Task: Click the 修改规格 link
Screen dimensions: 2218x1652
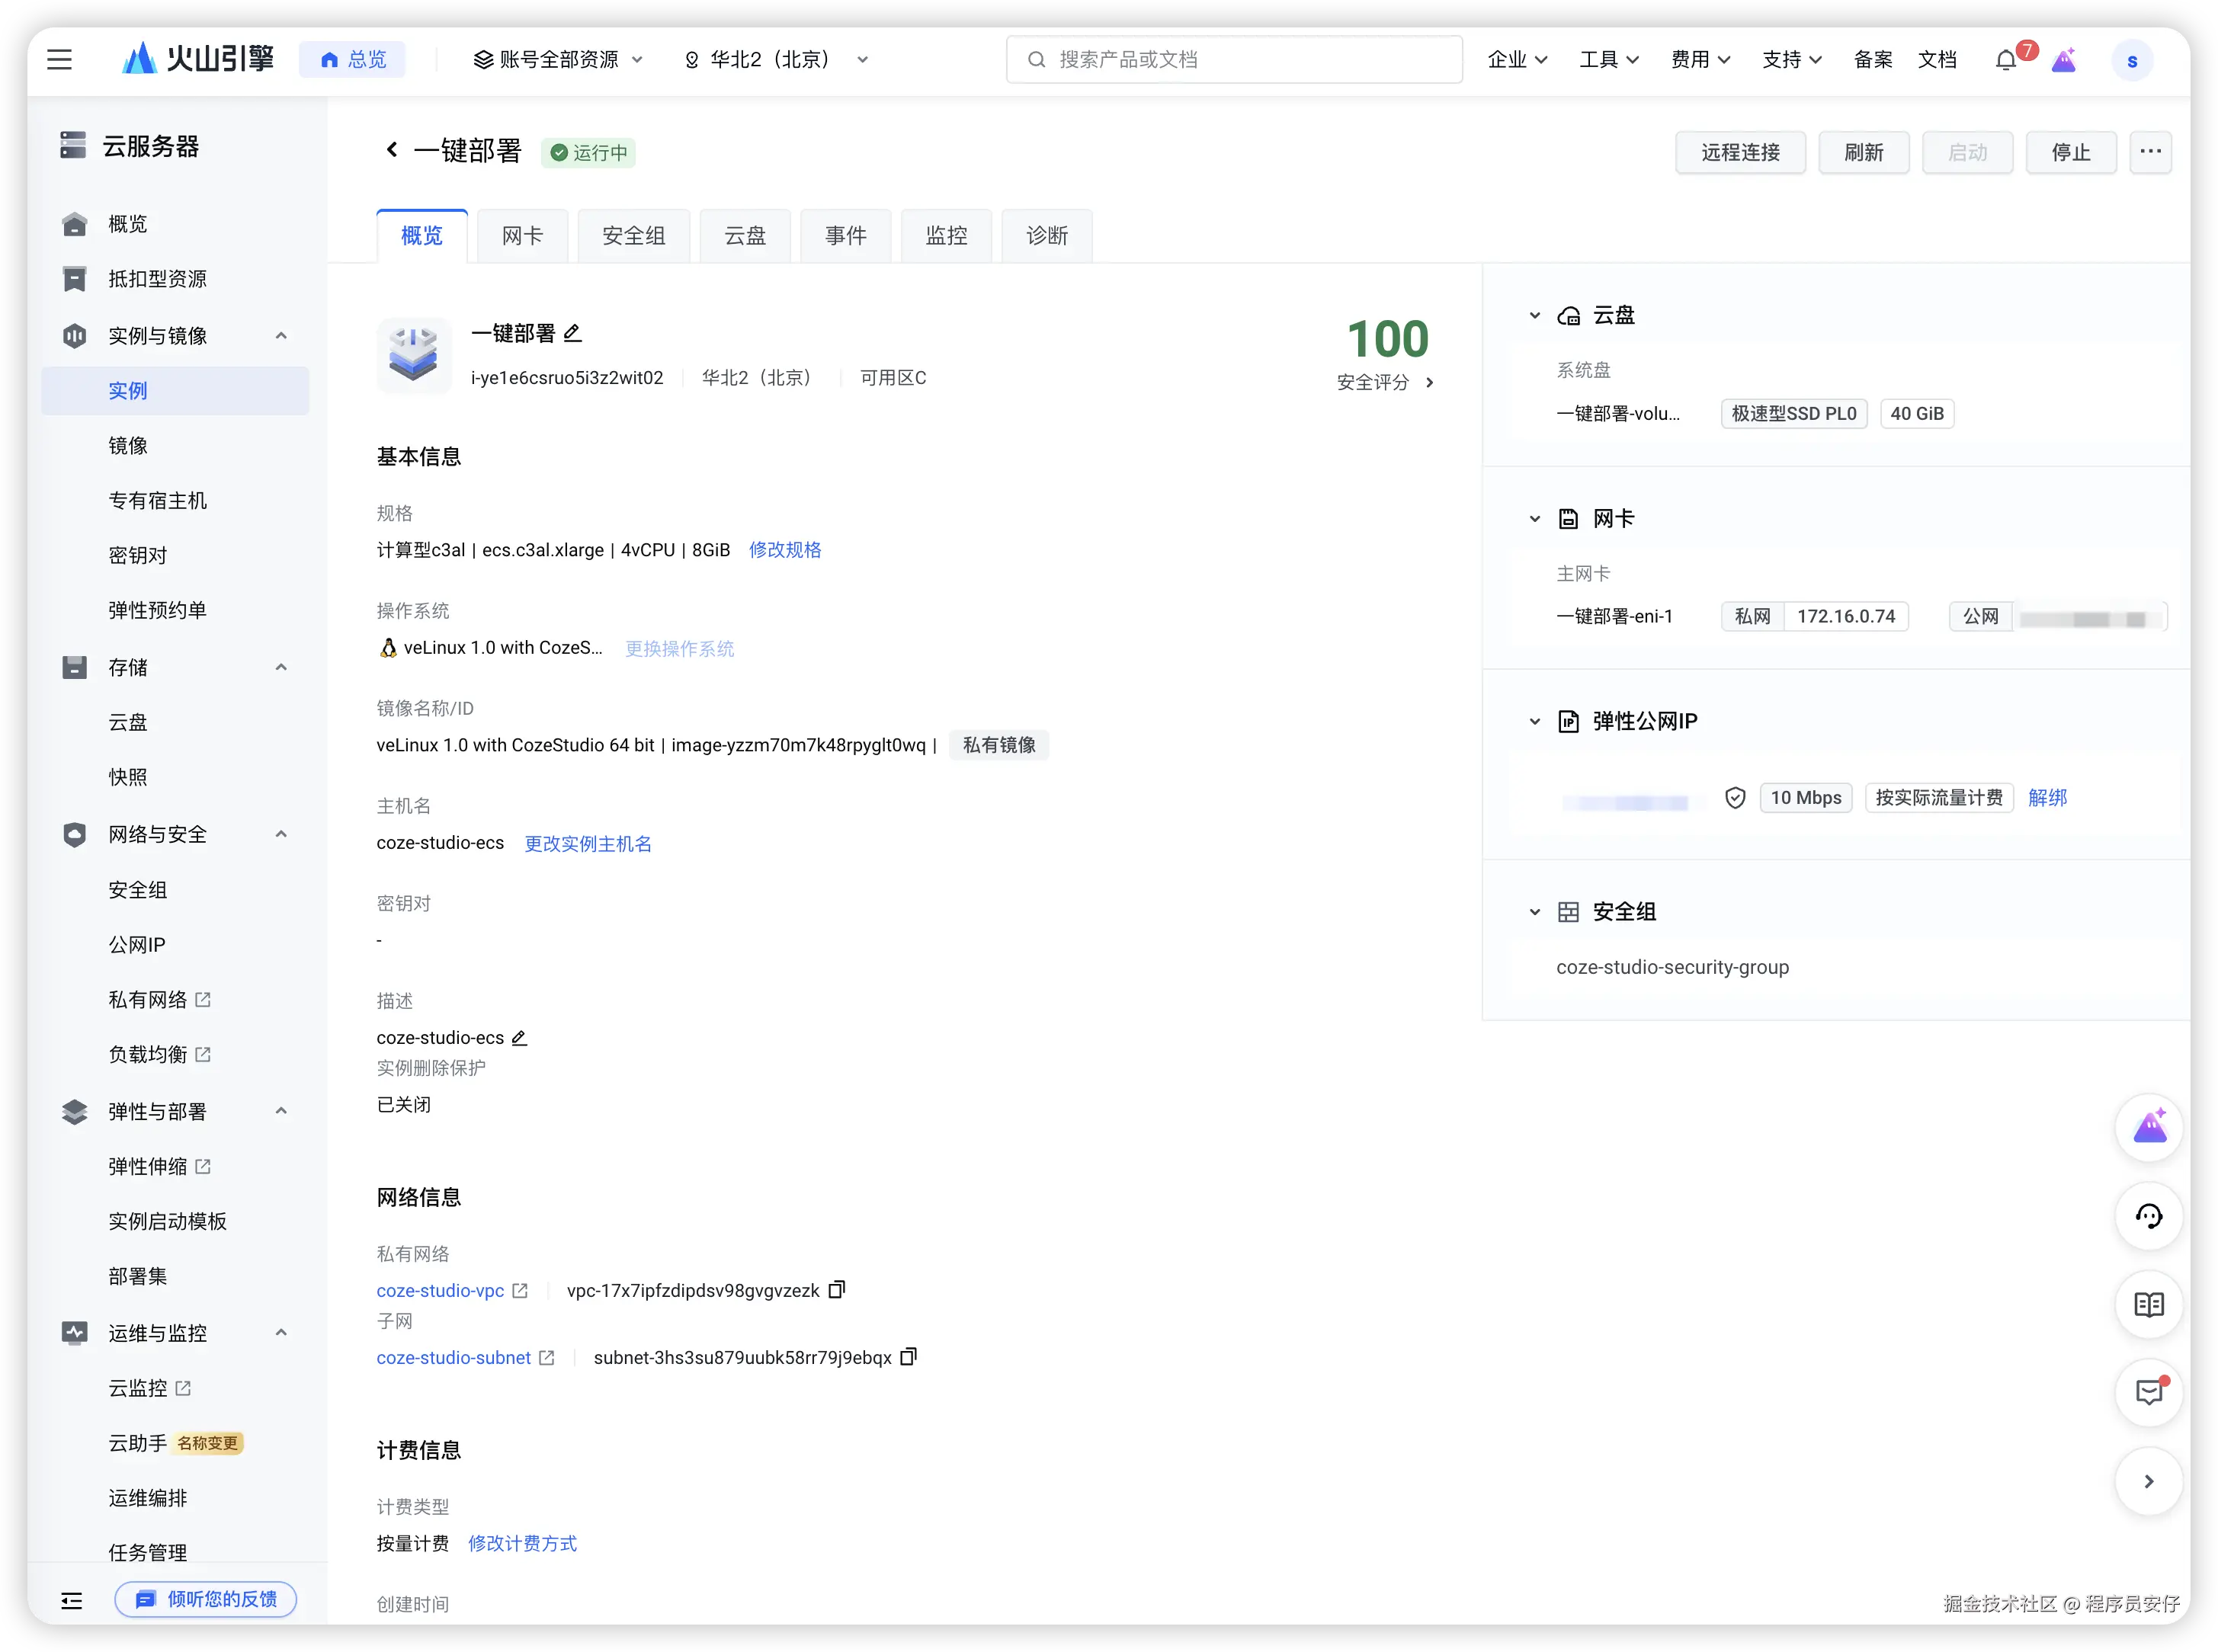Action: pyautogui.click(x=785, y=550)
